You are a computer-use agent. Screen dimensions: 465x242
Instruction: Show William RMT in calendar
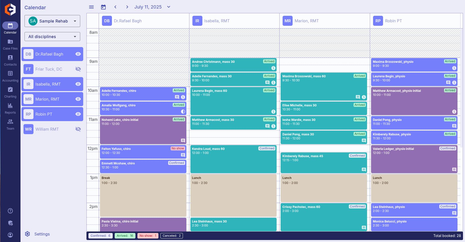click(x=78, y=129)
